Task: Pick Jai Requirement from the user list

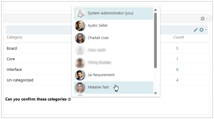Action: pyautogui.click(x=101, y=75)
